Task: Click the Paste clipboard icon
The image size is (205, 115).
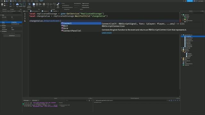Action: (x=2, y=4)
